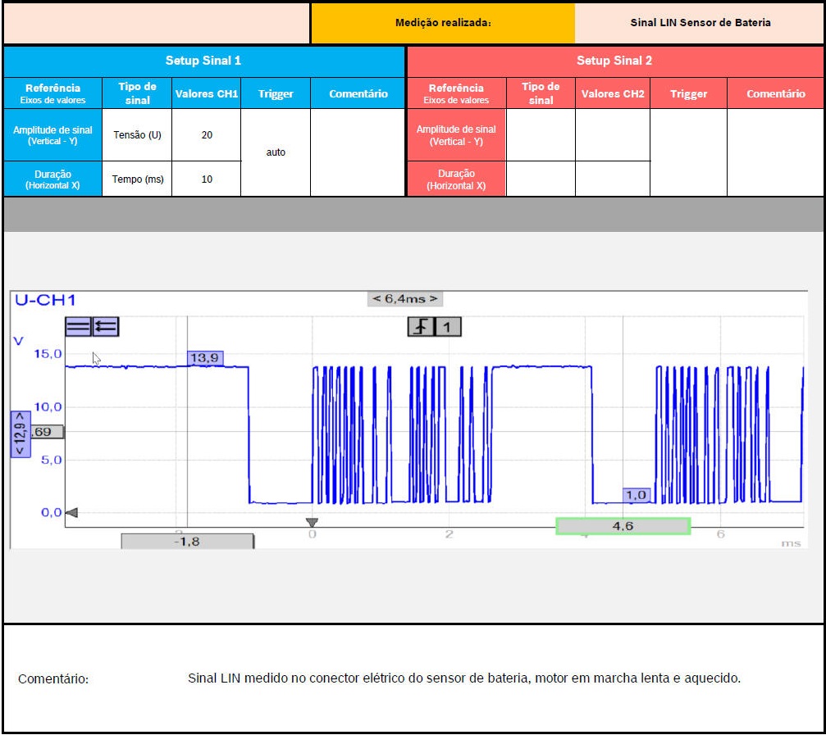Image resolution: width=826 pixels, height=735 pixels.
Task: Select the 13,9 voltage cursor label
Action: pos(205,358)
